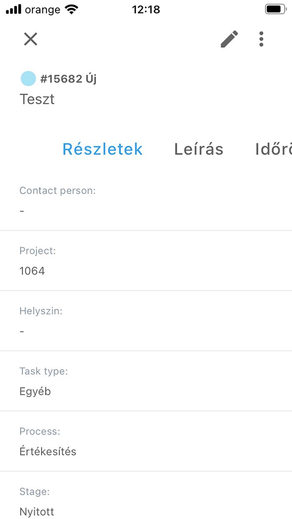The image size is (292, 519).
Task: Tap the cellular signal bars
Action: [14, 10]
